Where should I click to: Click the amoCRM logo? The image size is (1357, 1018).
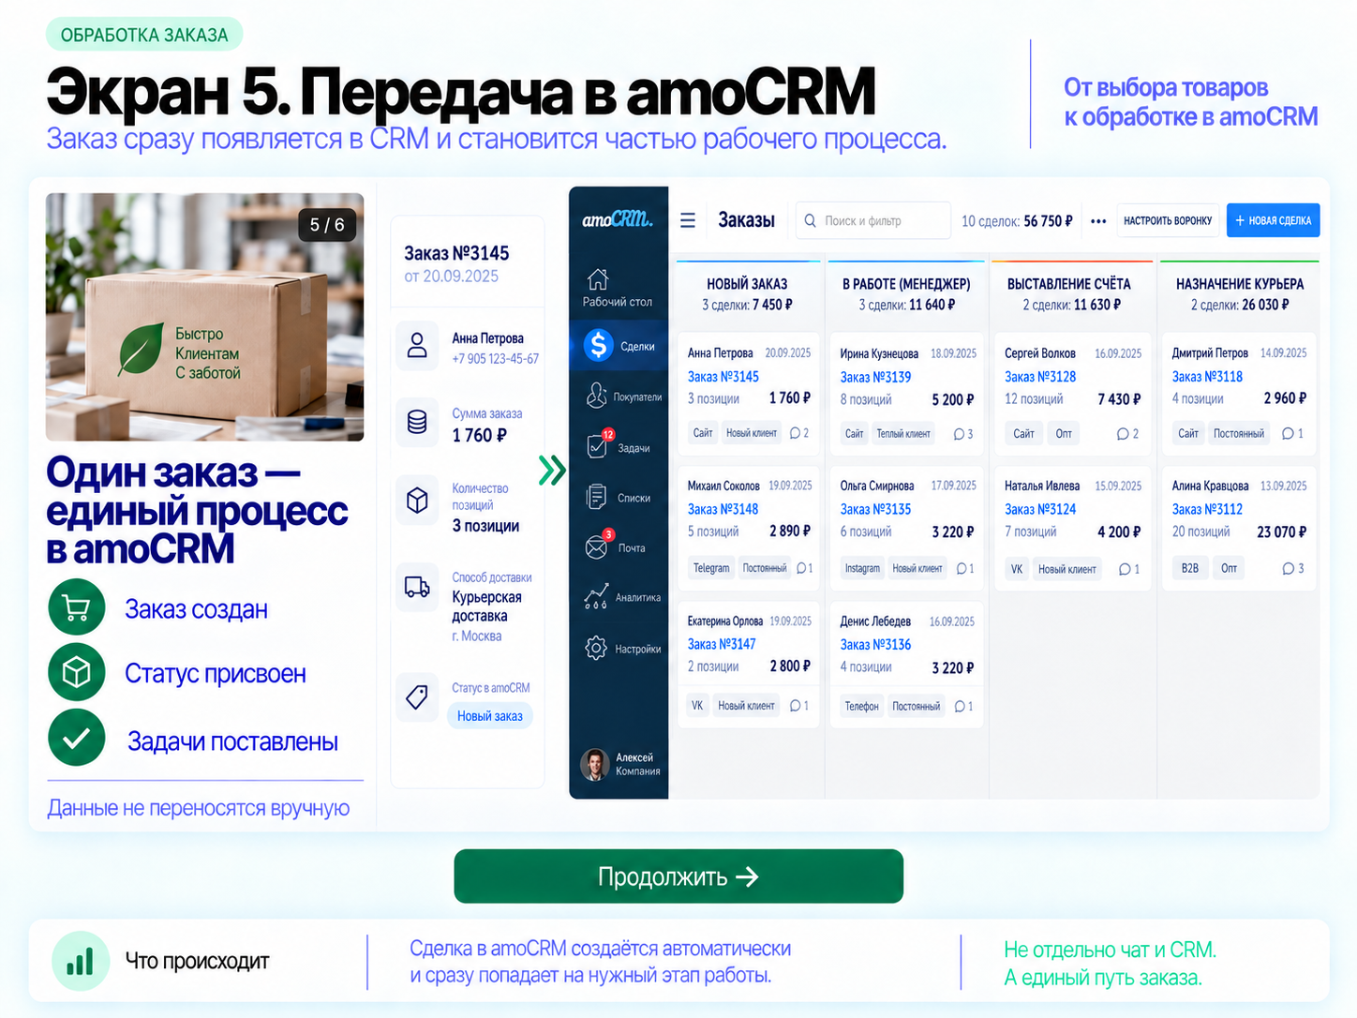pos(617,219)
